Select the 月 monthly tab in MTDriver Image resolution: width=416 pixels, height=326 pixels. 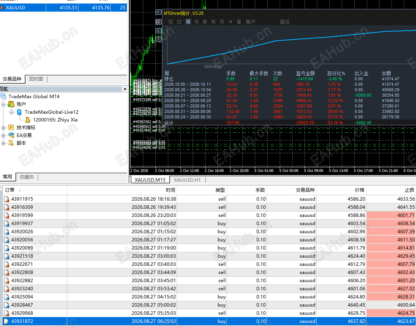(196, 22)
